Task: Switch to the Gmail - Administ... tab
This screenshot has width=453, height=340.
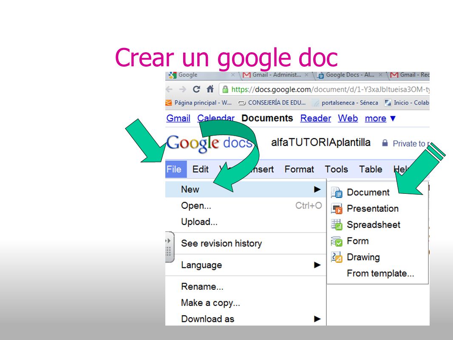Action: 276,75
